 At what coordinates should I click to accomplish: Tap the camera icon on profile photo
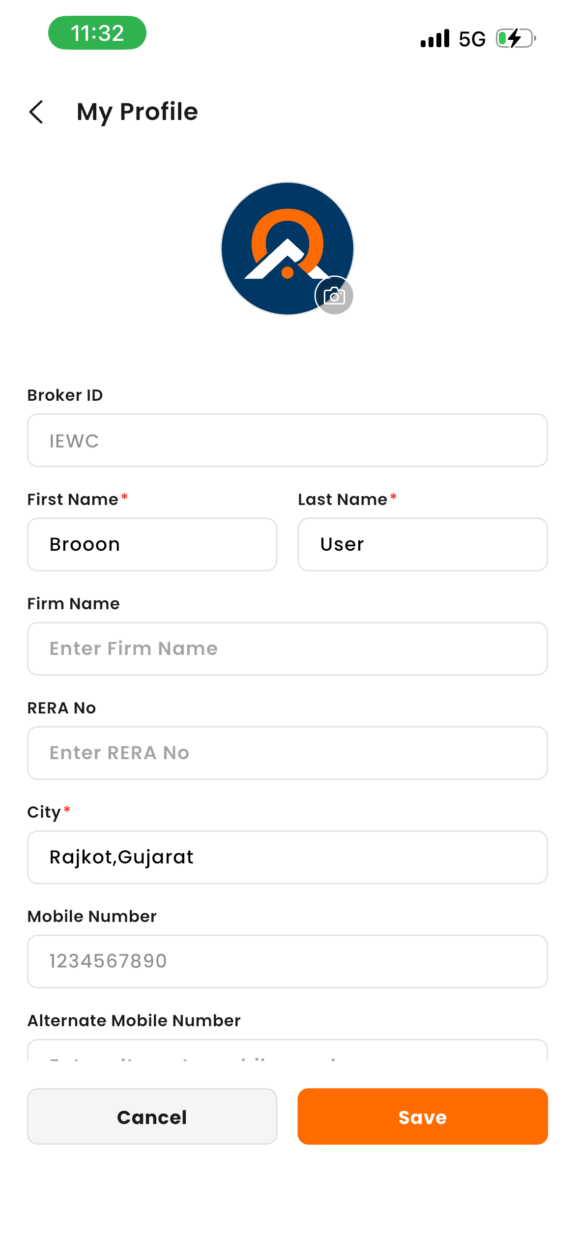point(334,296)
